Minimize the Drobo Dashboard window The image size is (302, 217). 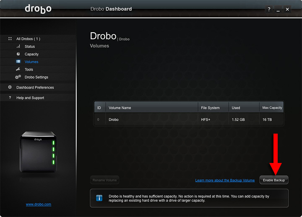(278, 9)
